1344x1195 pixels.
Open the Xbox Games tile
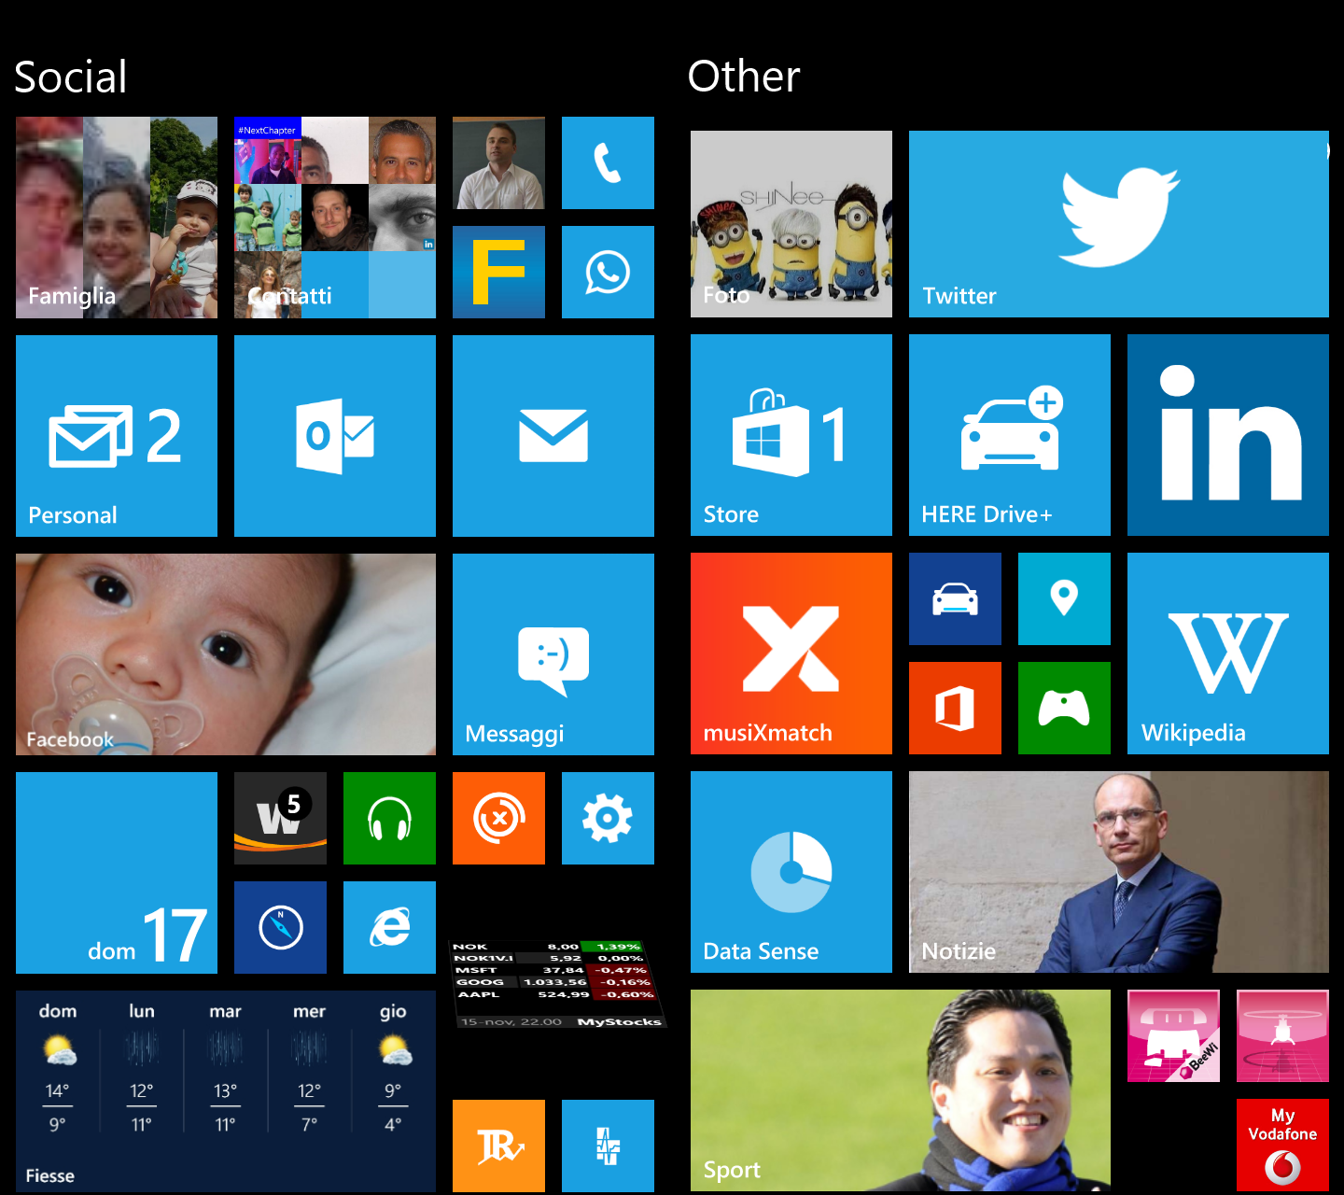pos(1064,707)
